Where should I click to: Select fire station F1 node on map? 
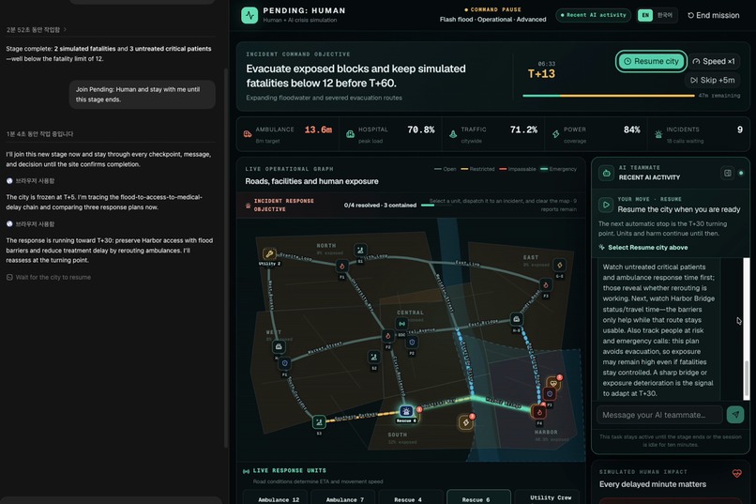(x=341, y=266)
